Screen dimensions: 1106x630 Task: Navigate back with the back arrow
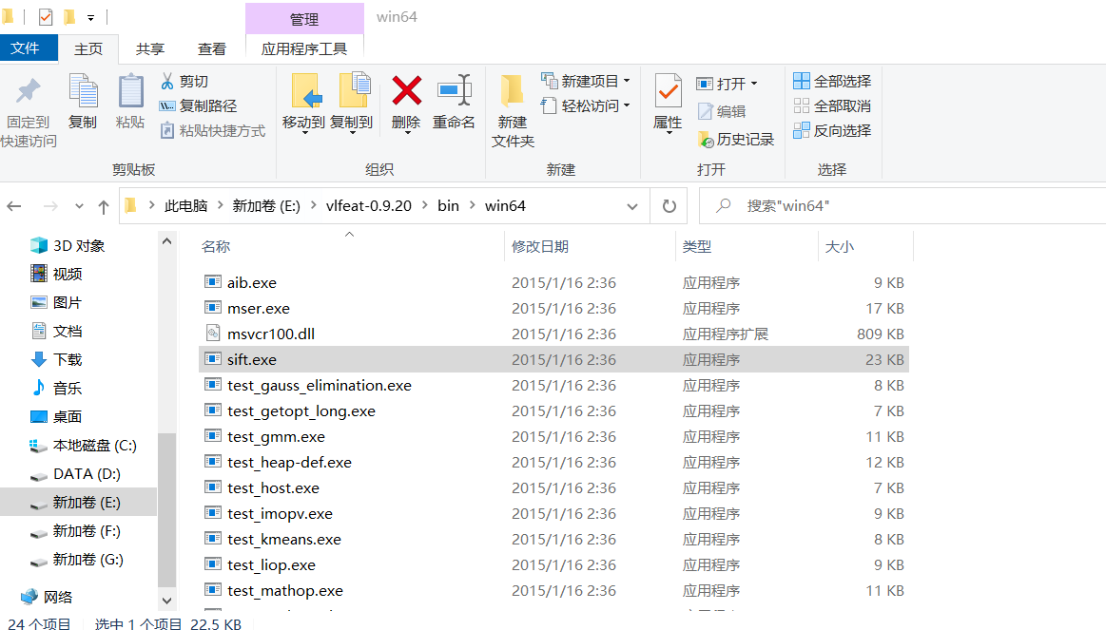coord(15,205)
